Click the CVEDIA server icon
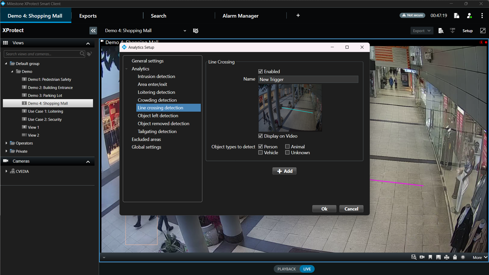This screenshot has width=489, height=275. click(12, 171)
